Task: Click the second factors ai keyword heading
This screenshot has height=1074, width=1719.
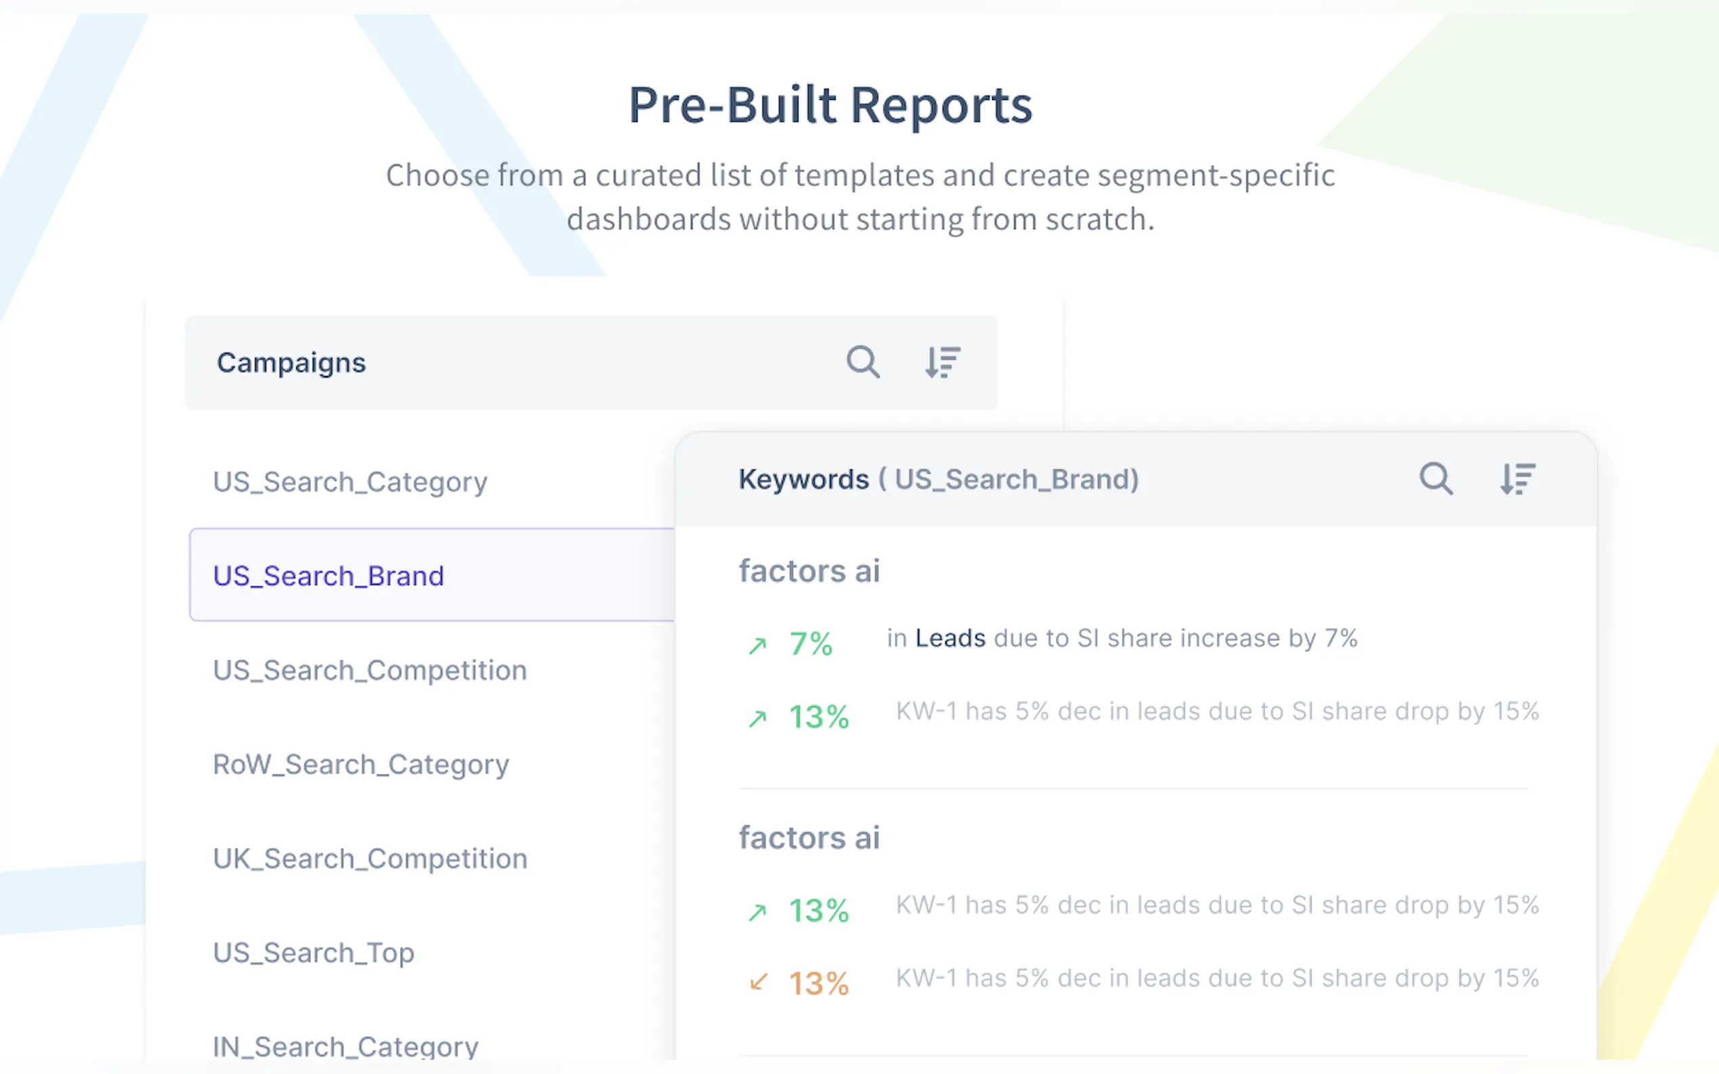Action: pos(809,838)
